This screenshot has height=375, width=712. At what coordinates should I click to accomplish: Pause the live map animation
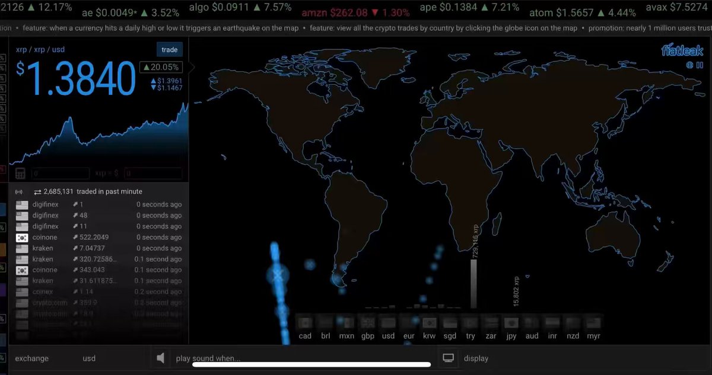click(x=700, y=65)
